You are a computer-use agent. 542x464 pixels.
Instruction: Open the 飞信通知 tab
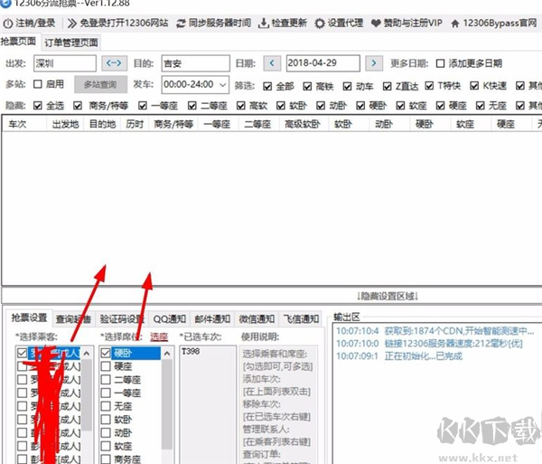(x=301, y=318)
